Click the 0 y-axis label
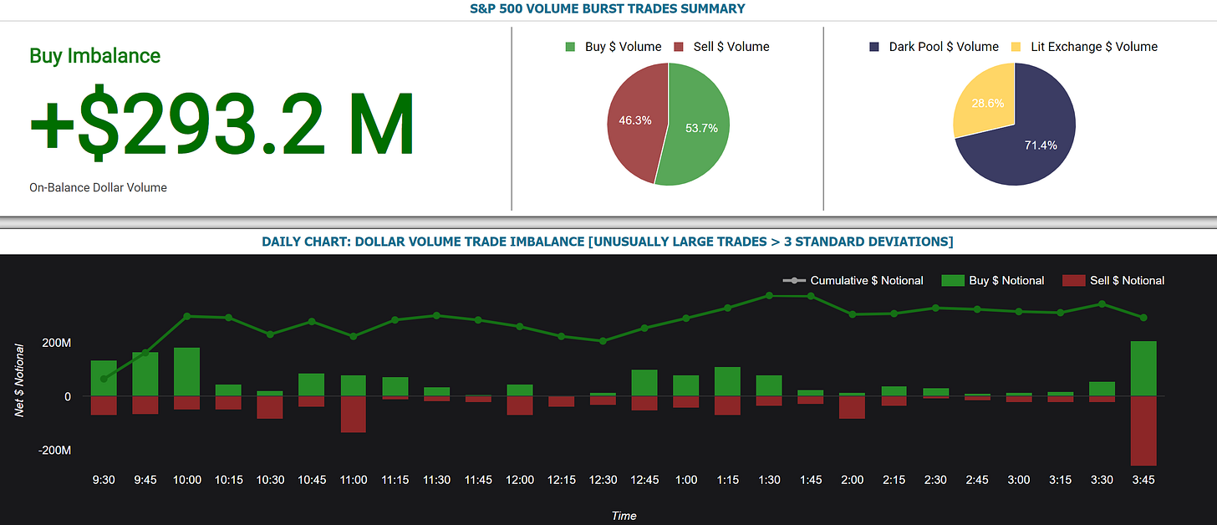The height and width of the screenshot is (525, 1217). coord(68,396)
